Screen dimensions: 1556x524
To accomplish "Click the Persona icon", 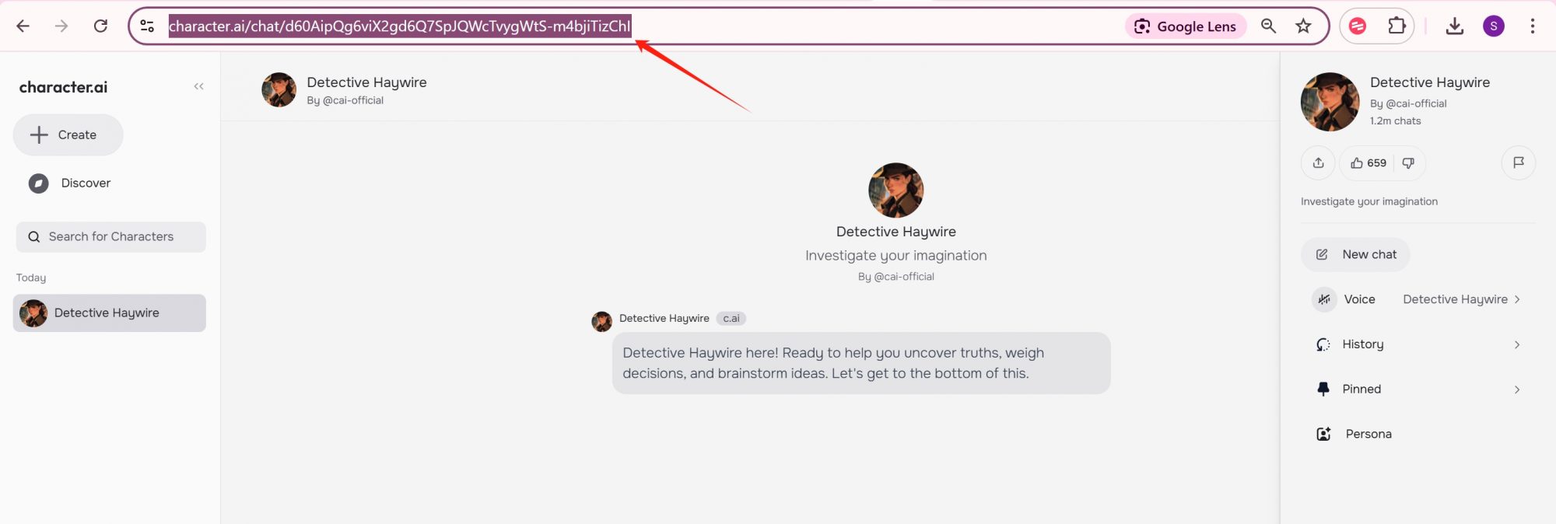I will [1323, 434].
